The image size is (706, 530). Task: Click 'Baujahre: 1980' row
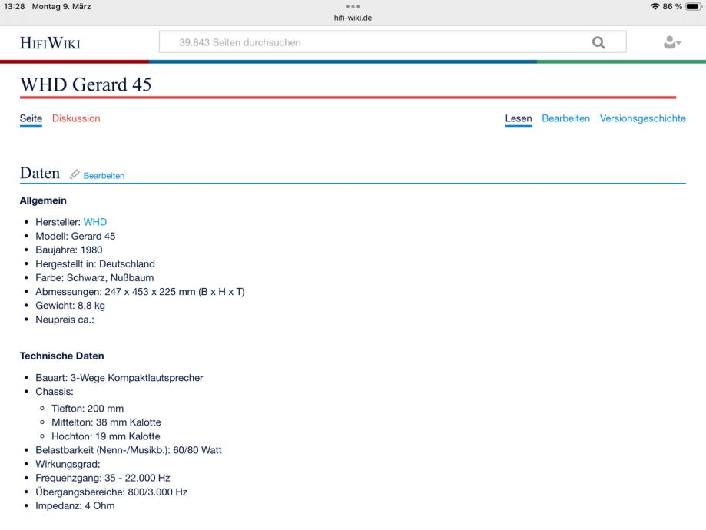[69, 250]
